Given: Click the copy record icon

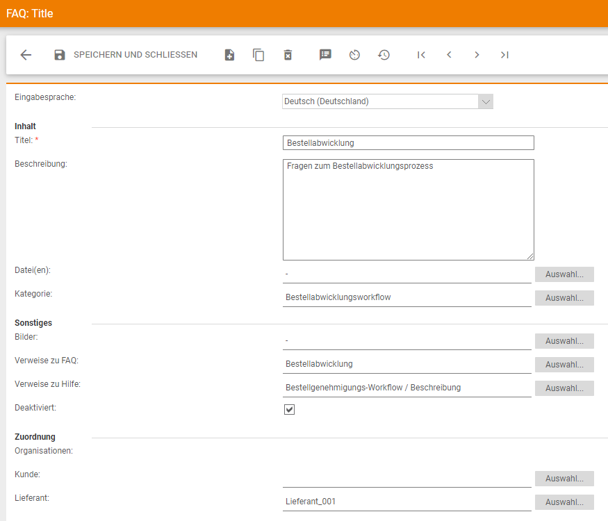Looking at the screenshot, I should click(x=258, y=55).
